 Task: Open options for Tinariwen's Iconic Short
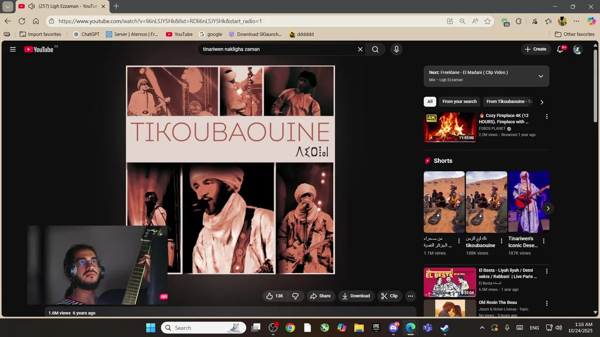point(544,241)
